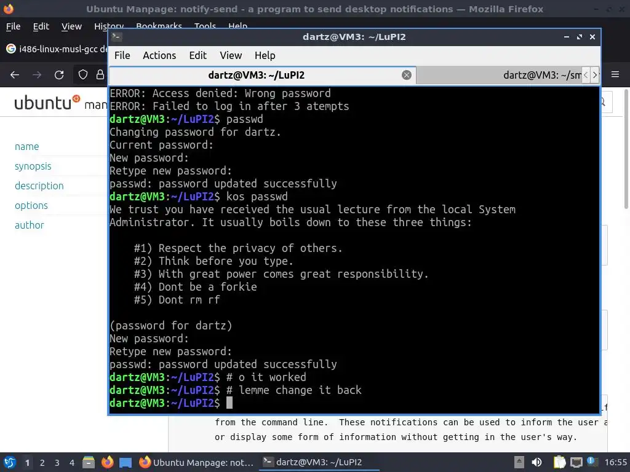Screen dimensions: 630x472
Task: Jump to the 'options' section link
Action: tap(31, 205)
